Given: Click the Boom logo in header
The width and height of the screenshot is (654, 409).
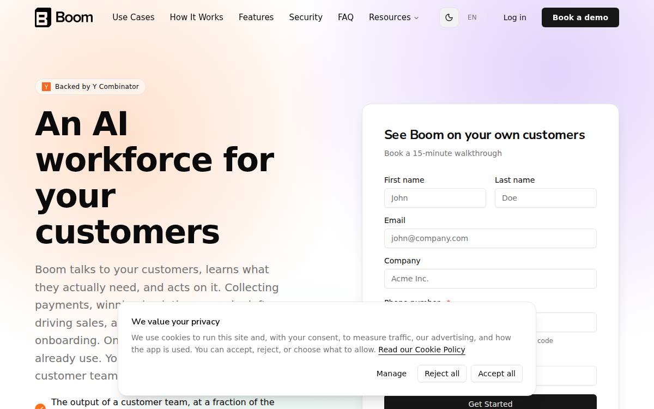Looking at the screenshot, I should [64, 17].
